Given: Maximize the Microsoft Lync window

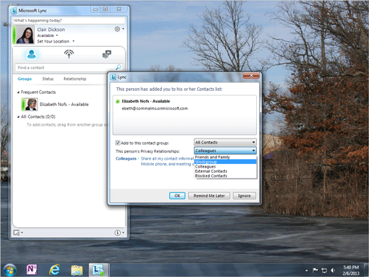Looking at the screenshot, I should tap(106, 9).
